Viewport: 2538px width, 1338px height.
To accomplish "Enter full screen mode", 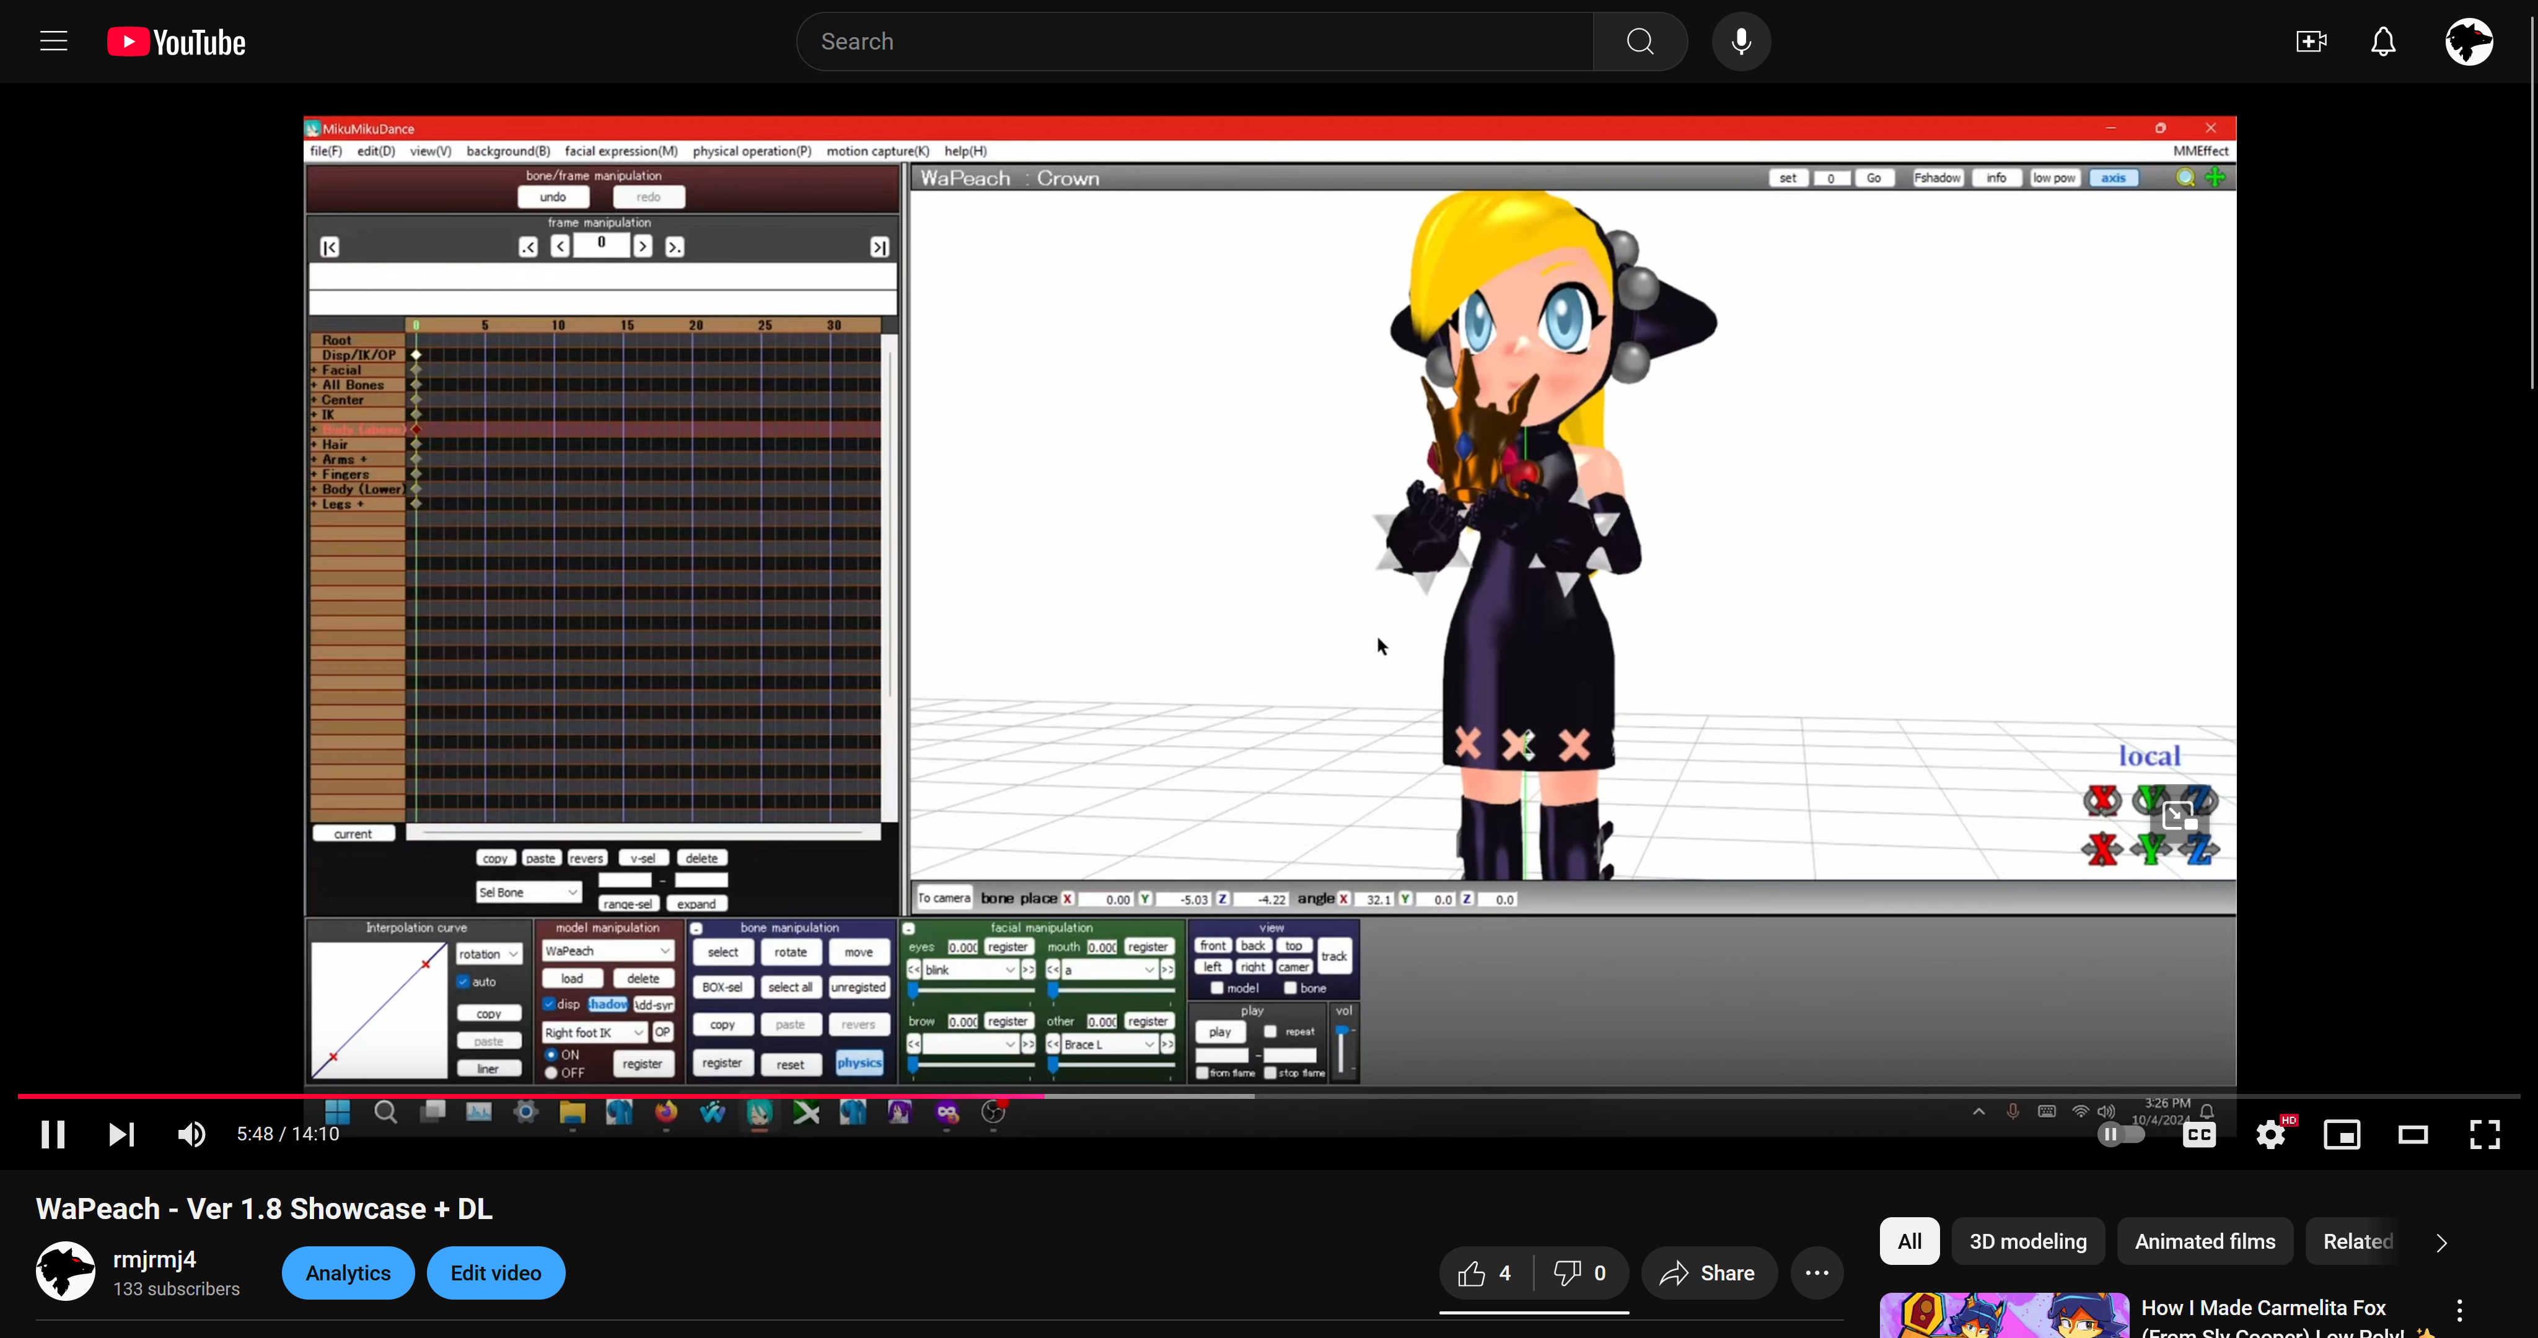I will pos(2485,1134).
